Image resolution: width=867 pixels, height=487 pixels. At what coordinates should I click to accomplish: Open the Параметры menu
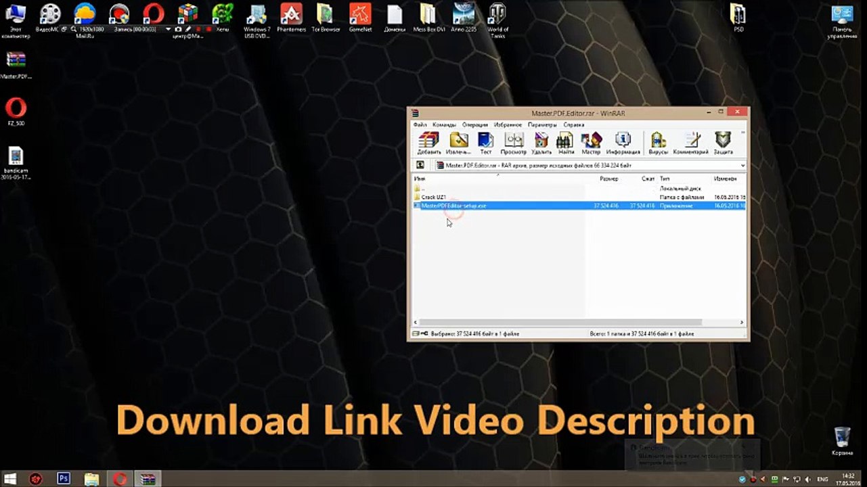(x=542, y=124)
